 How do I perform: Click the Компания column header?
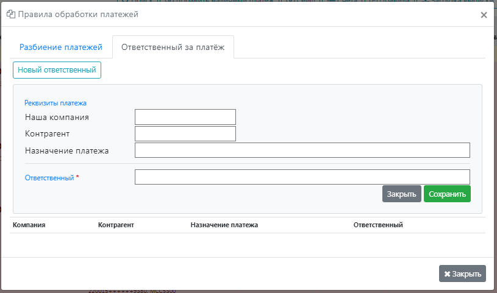(x=29, y=225)
